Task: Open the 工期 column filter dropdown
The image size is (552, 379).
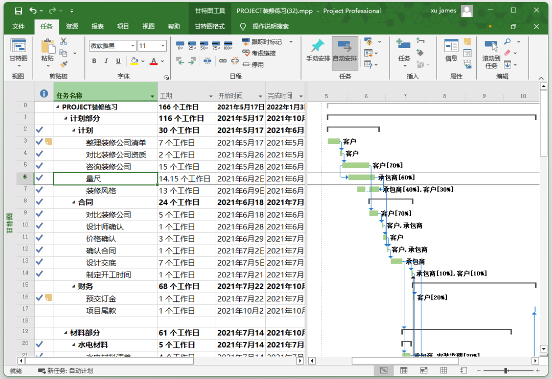Action: (211, 96)
